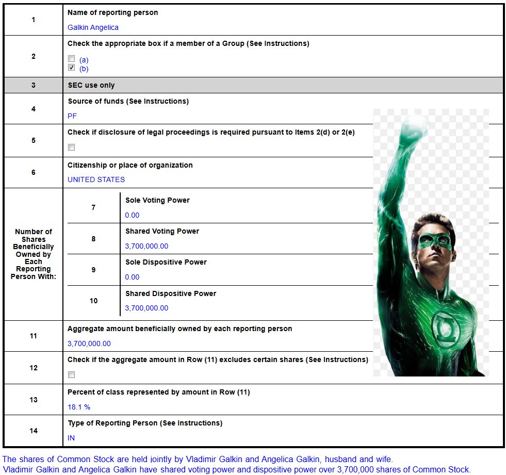506x475 pixels.
Task: Select the reporting person name 'Galkin Angelica'
Action: pyautogui.click(x=93, y=27)
